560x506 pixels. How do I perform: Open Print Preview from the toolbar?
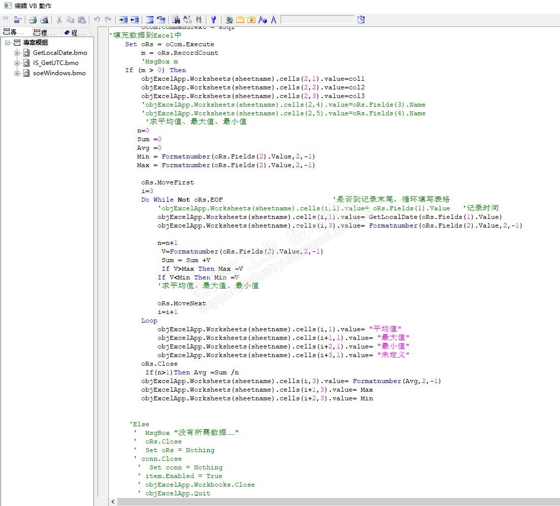tap(44, 20)
